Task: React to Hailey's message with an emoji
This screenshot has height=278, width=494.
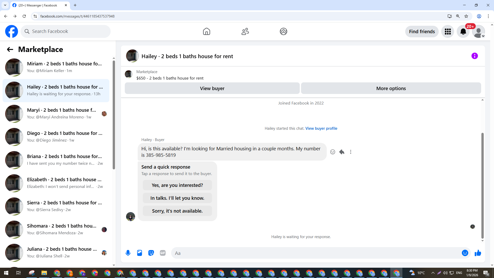Action: [333, 152]
